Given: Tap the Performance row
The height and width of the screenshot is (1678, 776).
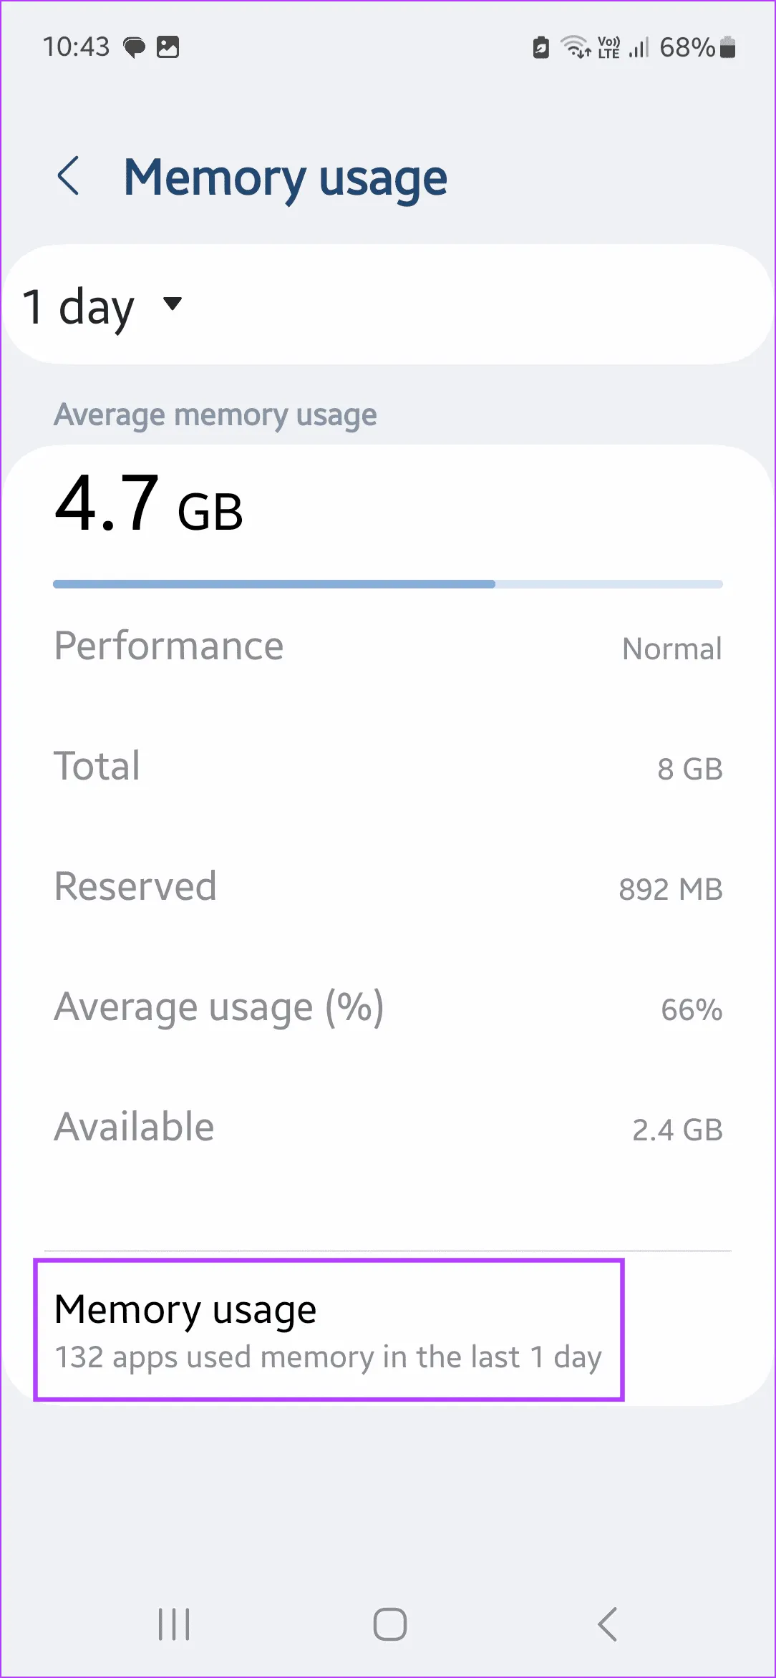Looking at the screenshot, I should point(387,646).
